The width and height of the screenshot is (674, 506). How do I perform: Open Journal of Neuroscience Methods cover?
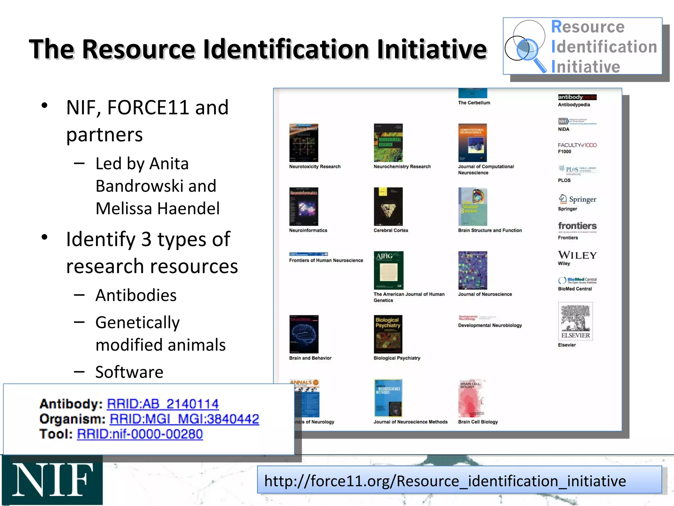[x=388, y=398]
